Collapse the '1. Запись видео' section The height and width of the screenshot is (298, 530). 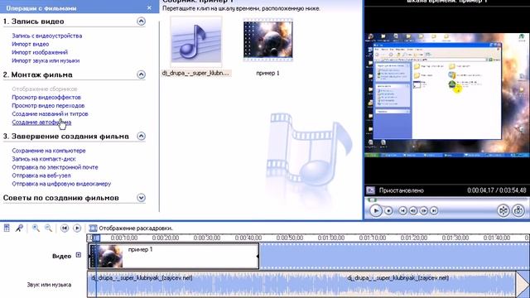(x=142, y=22)
